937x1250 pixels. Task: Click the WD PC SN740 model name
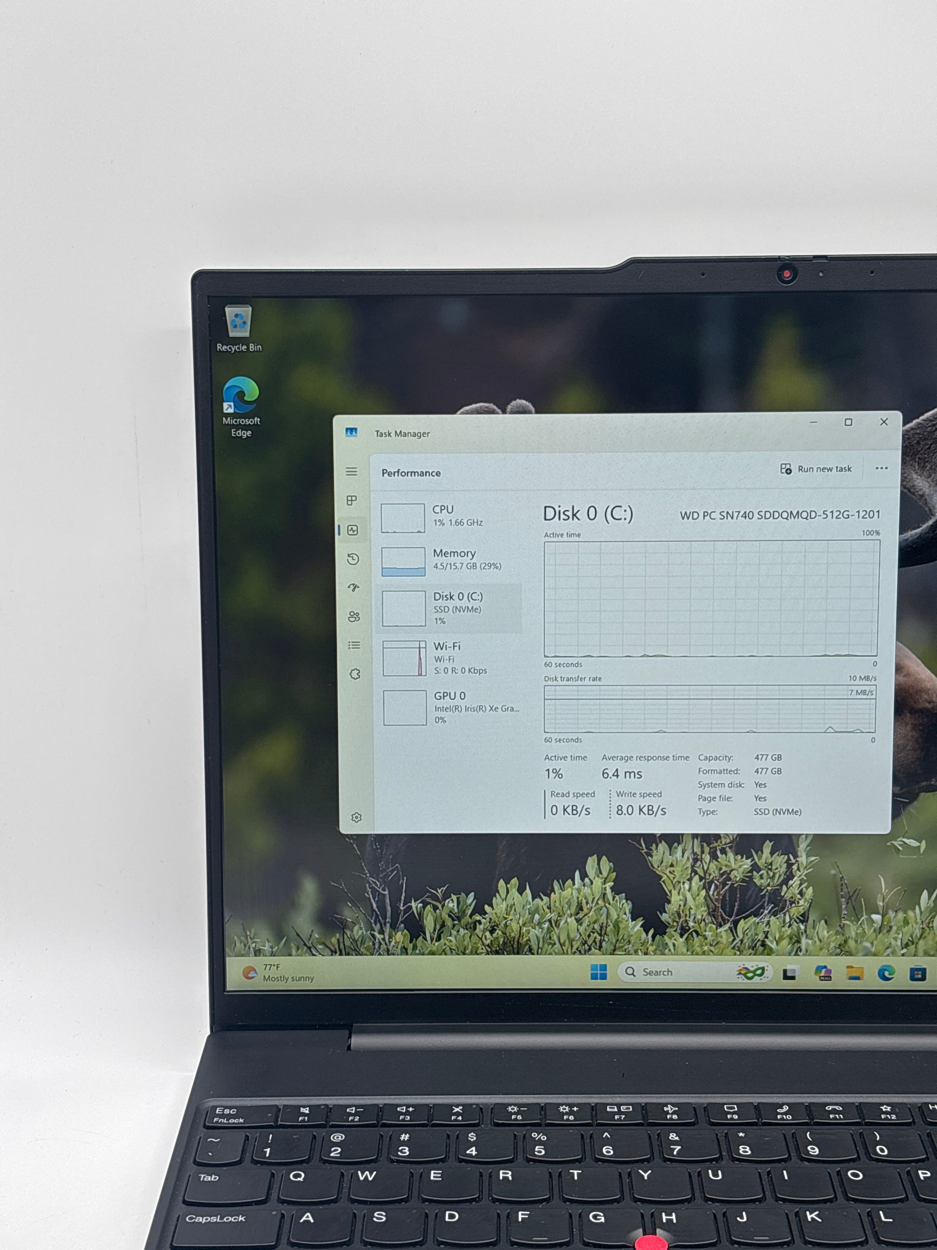(780, 515)
